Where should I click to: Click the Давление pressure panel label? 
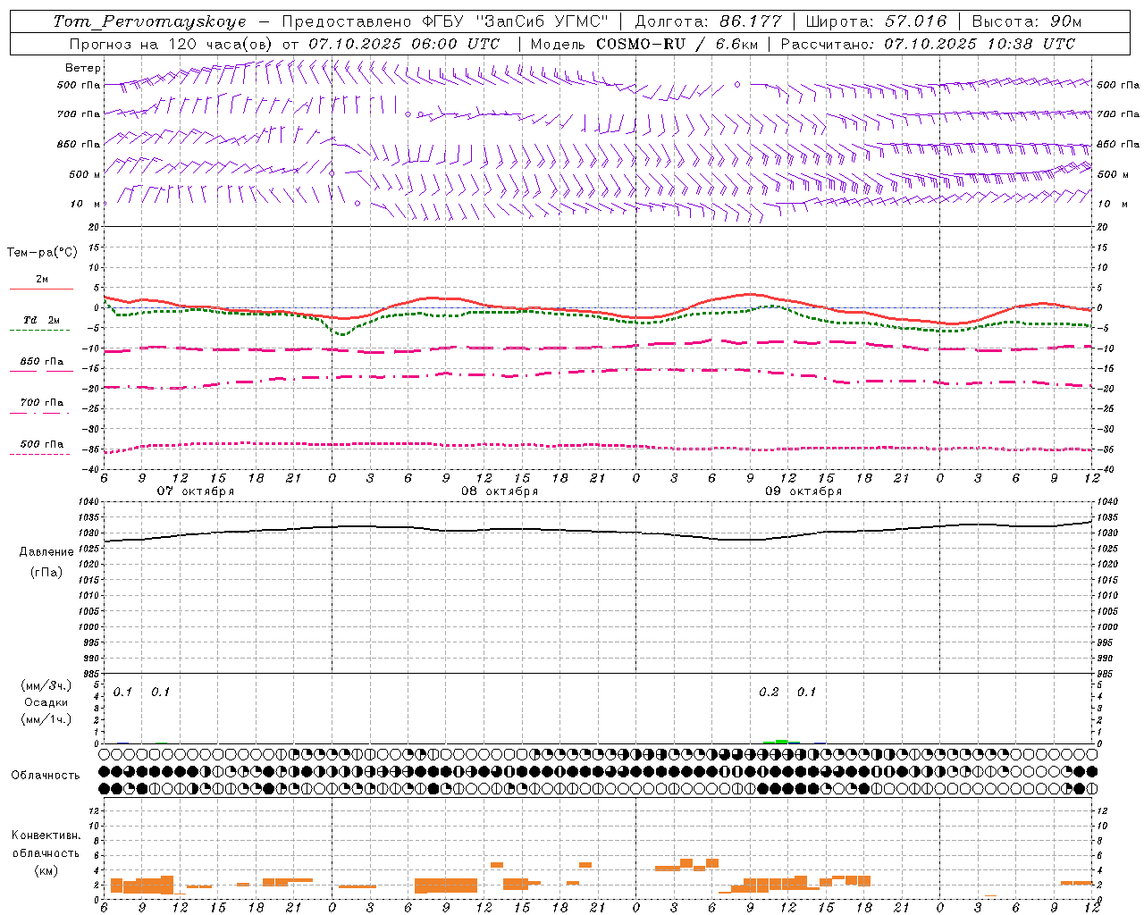[x=46, y=552]
